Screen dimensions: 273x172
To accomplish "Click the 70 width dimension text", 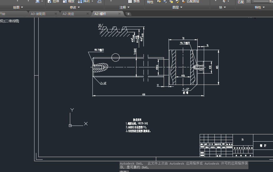I will [183, 38].
